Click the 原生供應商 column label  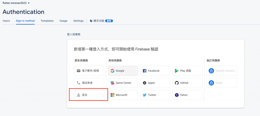[81, 61]
